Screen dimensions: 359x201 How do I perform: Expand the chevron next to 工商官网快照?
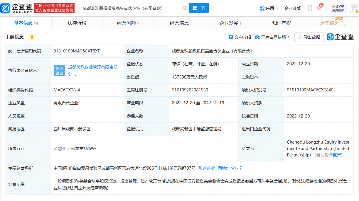pos(289,37)
